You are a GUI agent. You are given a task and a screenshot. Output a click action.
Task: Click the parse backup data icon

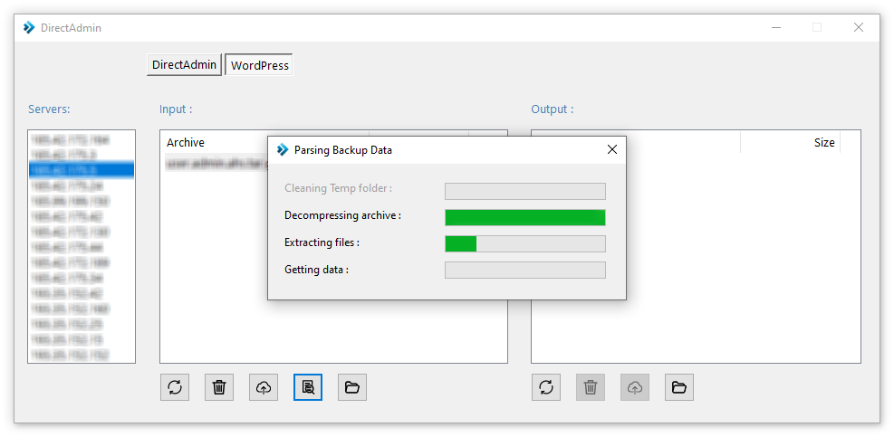pos(308,387)
